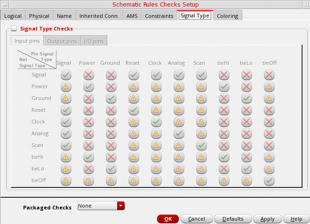Restore settings with the Defaults button
This screenshot has height=224, width=310.
point(232,219)
